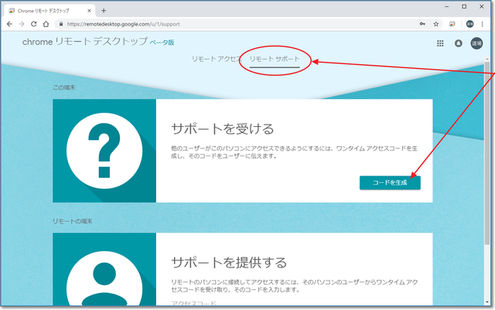Click the browser forward arrow
This screenshot has height=310, width=495.
(x=22, y=24)
